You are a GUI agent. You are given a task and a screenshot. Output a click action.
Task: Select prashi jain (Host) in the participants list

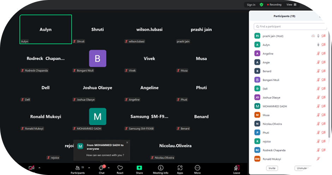pos(290,36)
